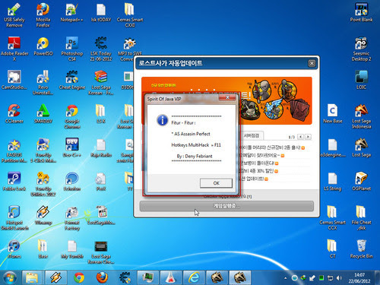Switch to Chrome from taskbar
This screenshot has height=285, width=380.
click(79, 277)
